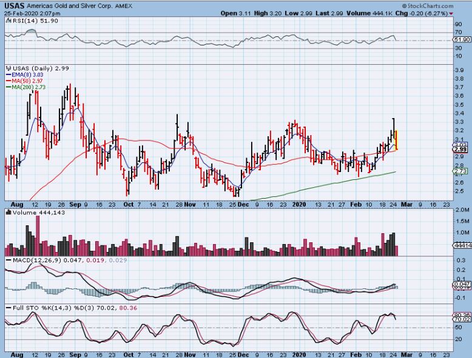Viewport: 472px width, 358px height.
Task: Click the 2.73 MA(200) tag on price axis
Action: click(x=461, y=171)
